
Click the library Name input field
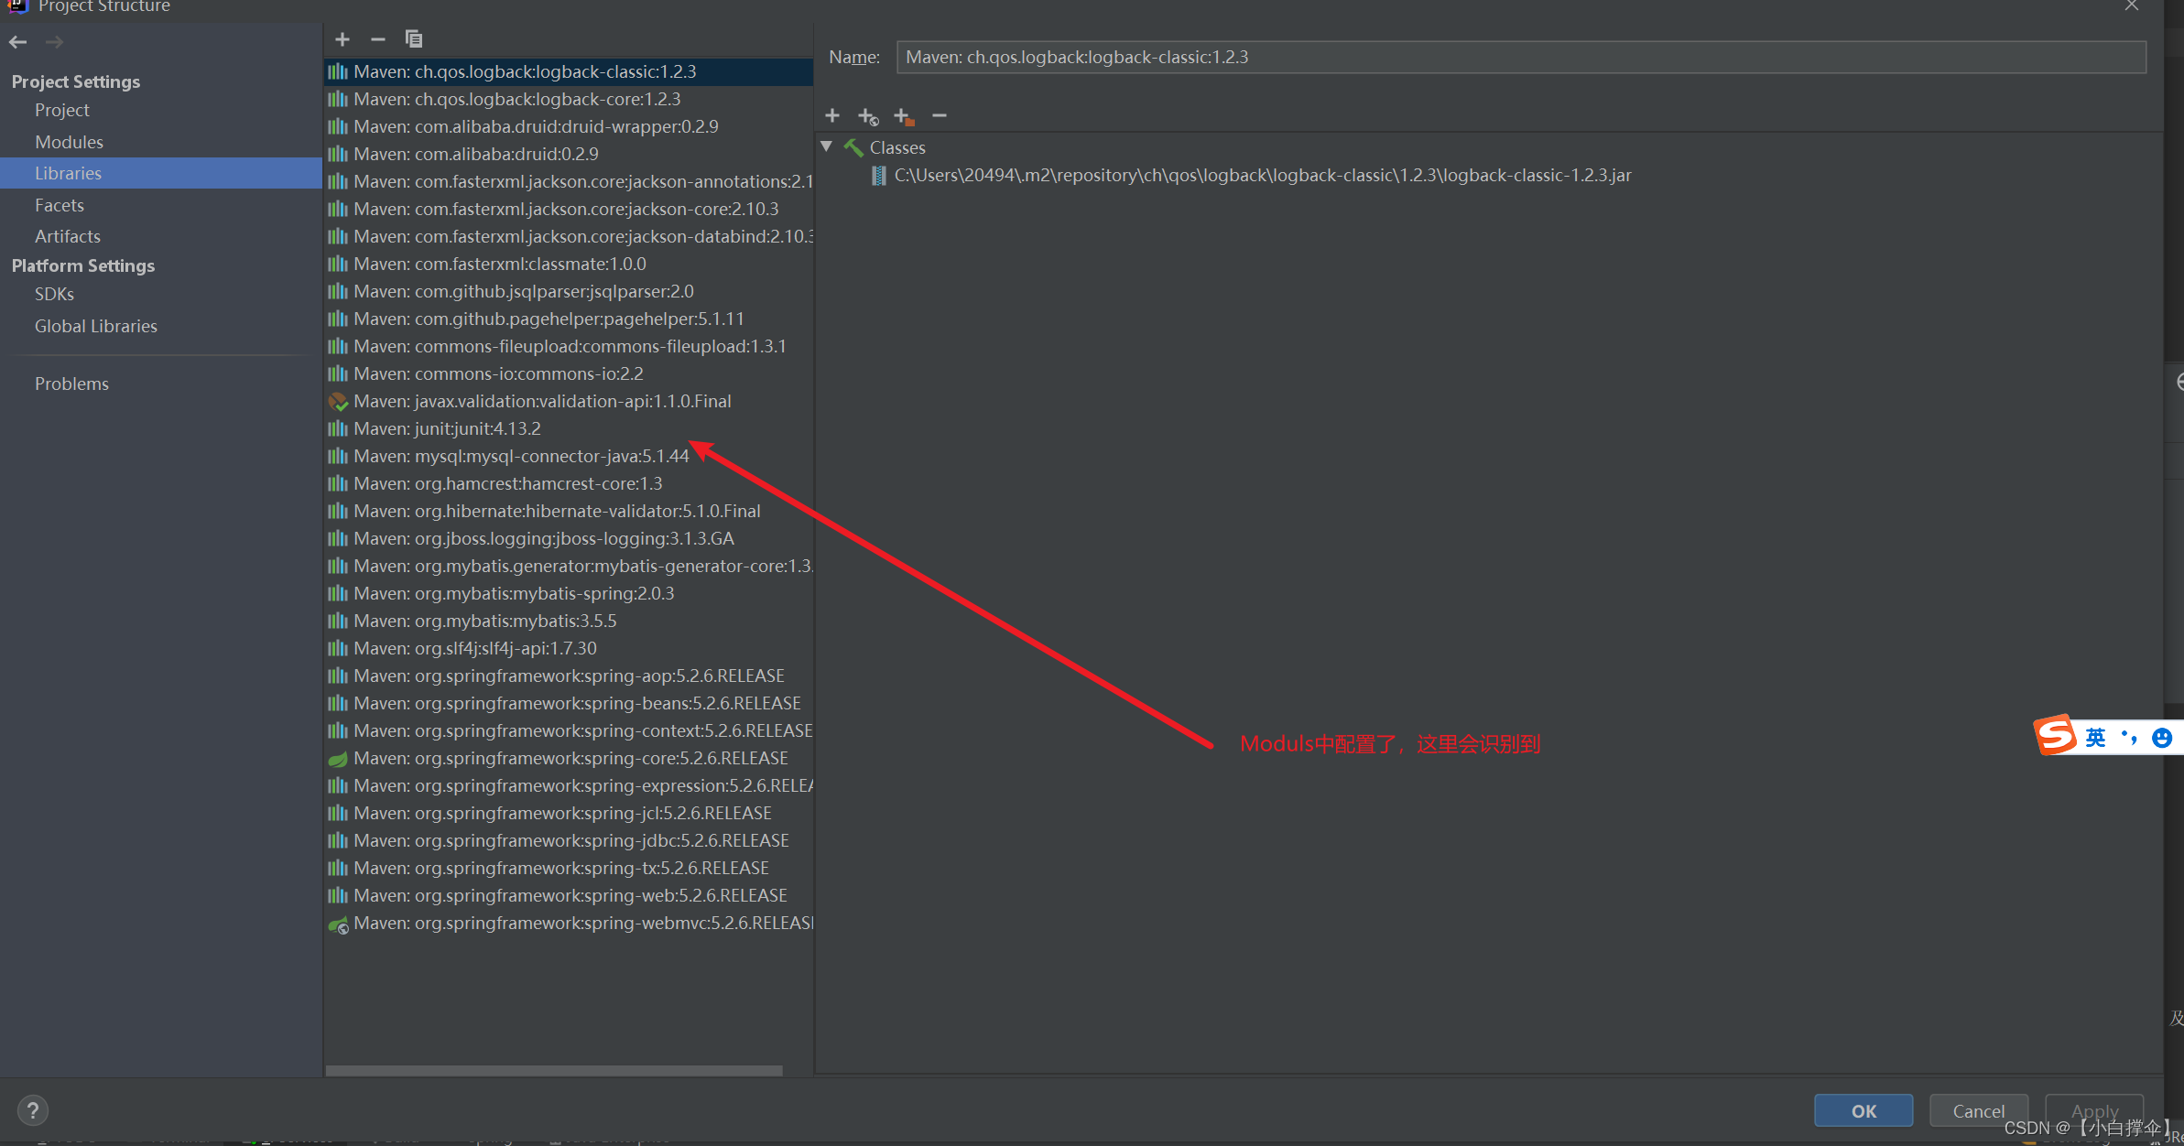click(1521, 57)
